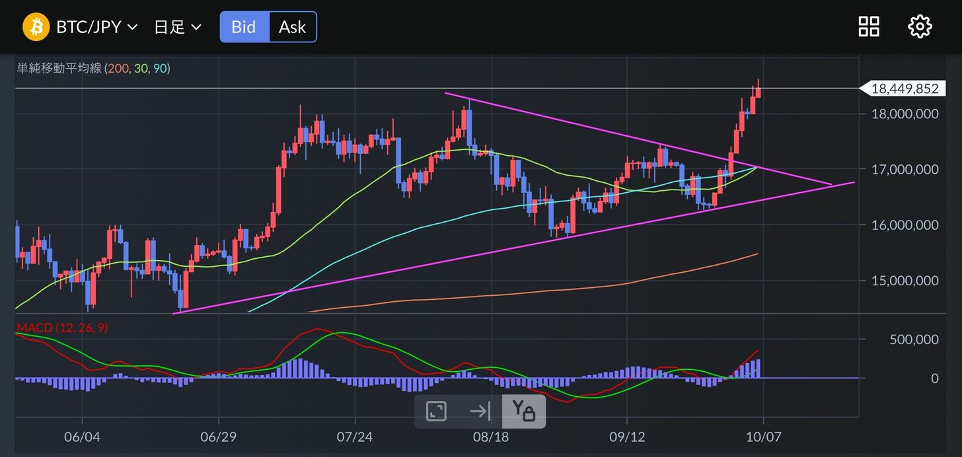The height and width of the screenshot is (457, 962).
Task: Switch price display to Bid
Action: pyautogui.click(x=244, y=27)
